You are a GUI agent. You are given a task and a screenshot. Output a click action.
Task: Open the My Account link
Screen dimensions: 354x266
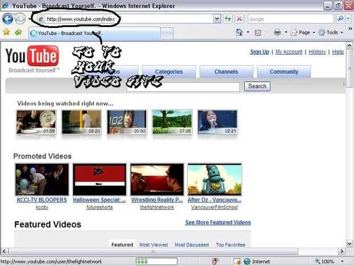289,52
